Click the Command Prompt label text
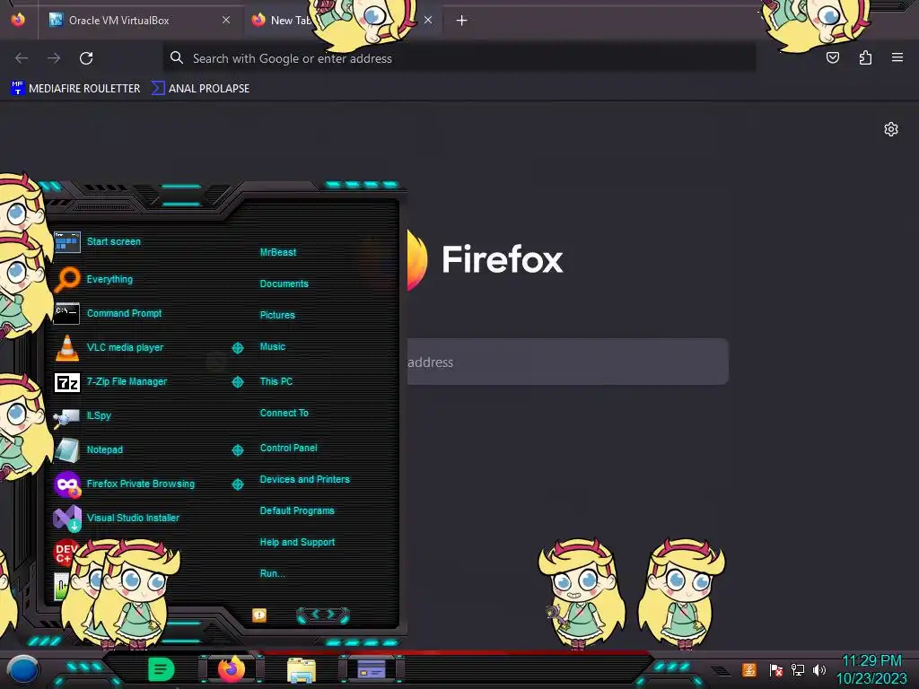 [x=124, y=313]
